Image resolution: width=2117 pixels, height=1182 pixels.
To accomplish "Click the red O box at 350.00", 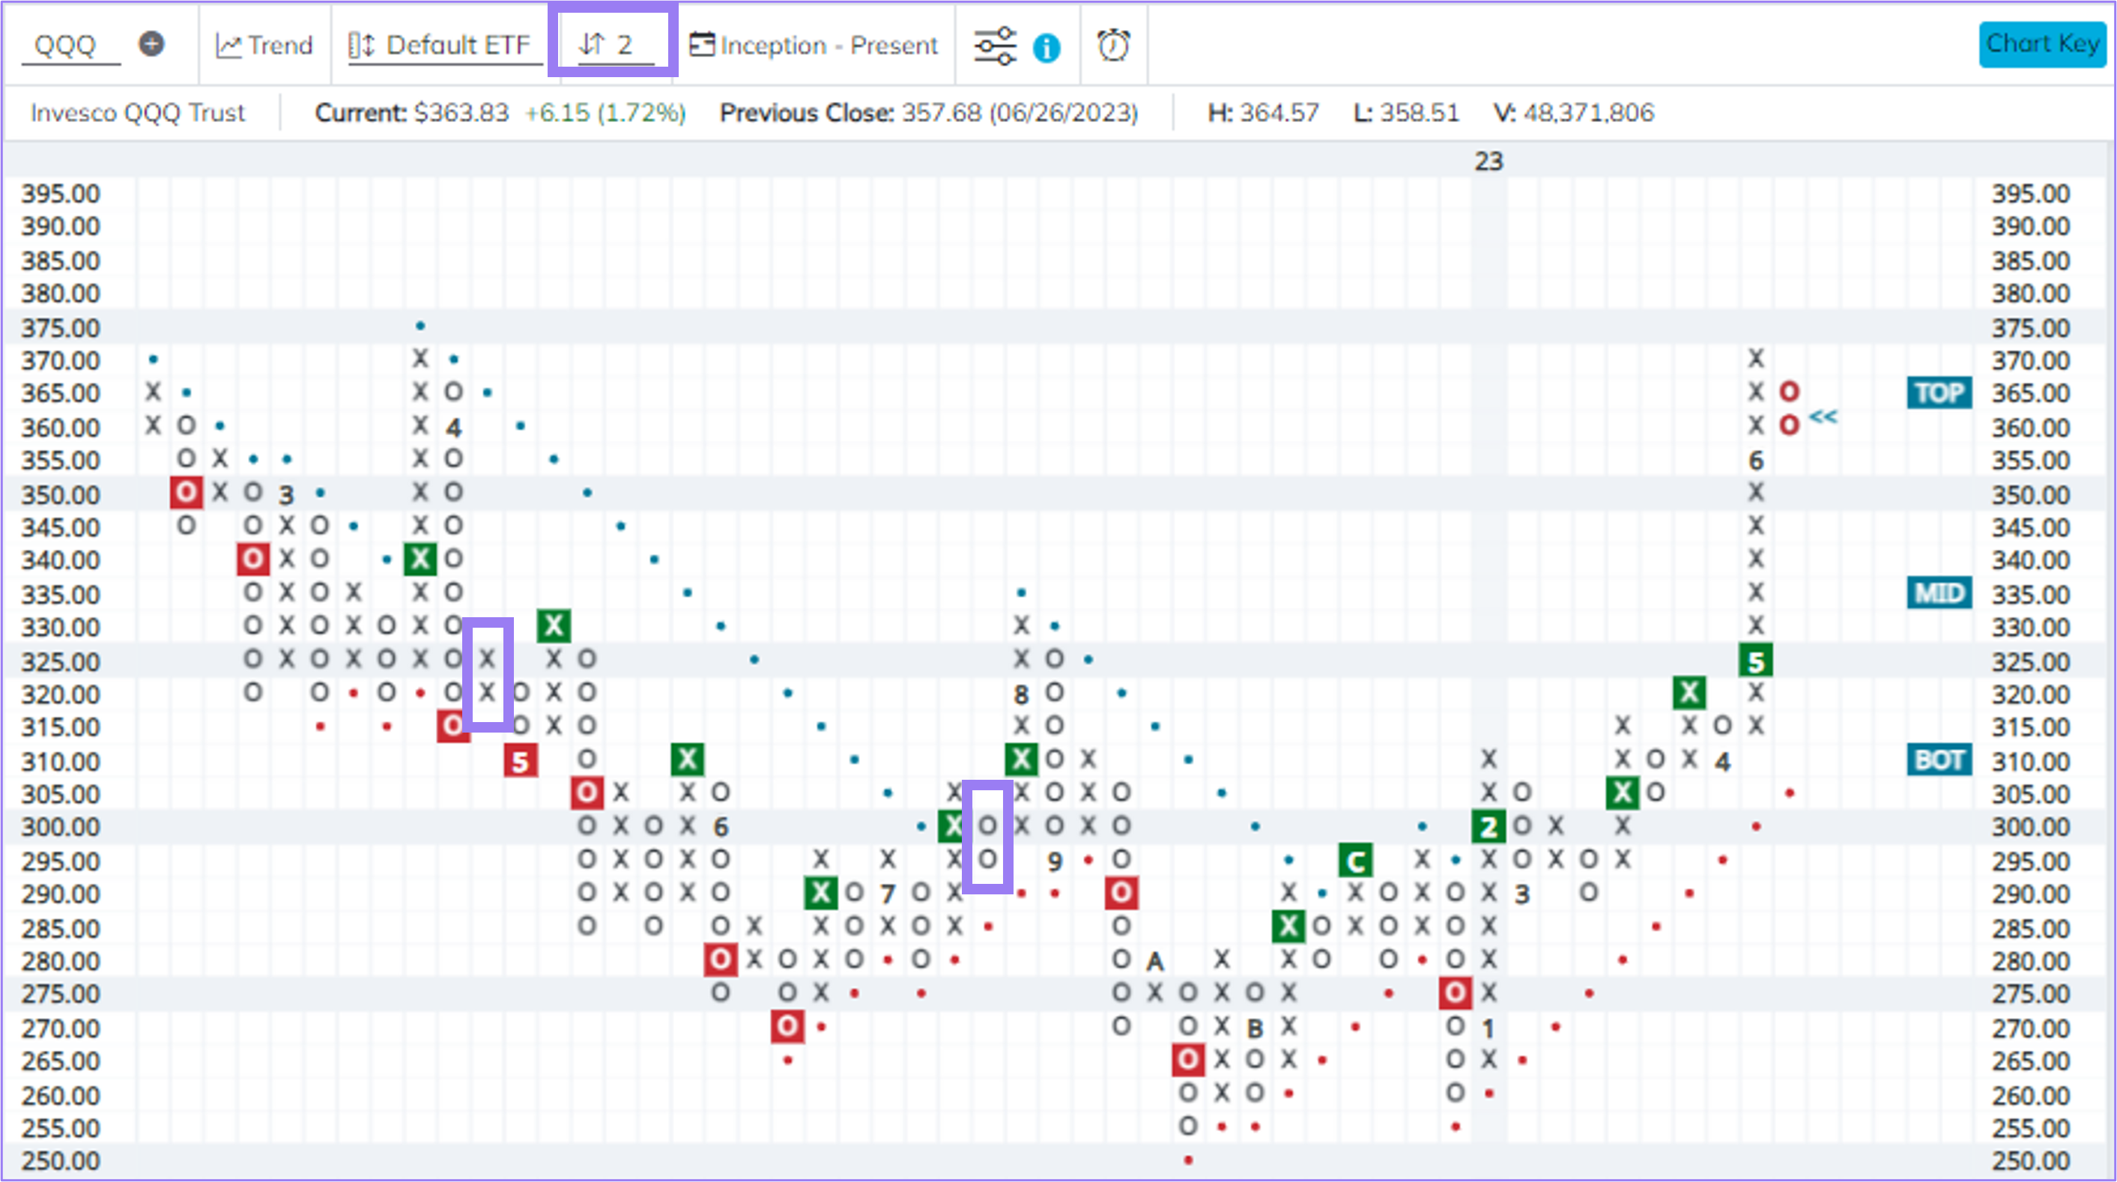I will tap(187, 492).
